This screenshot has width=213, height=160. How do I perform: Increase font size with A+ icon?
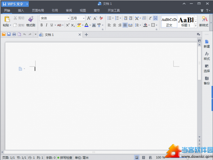[x=89, y=18]
